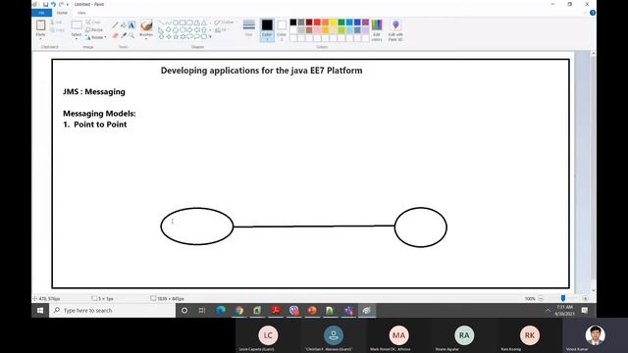Open Google Chrome from the taskbar
628x353 pixels.
(239, 311)
